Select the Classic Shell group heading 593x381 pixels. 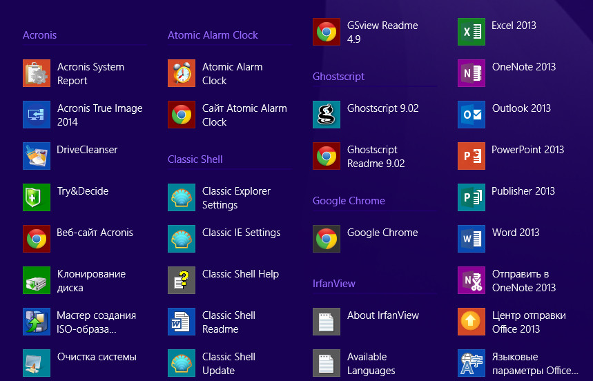195,159
